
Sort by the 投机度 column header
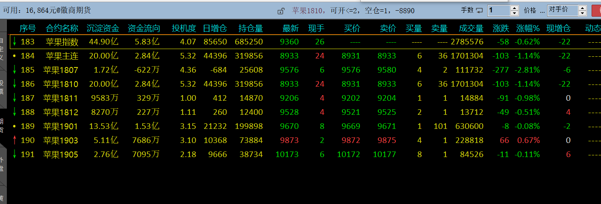(184, 29)
